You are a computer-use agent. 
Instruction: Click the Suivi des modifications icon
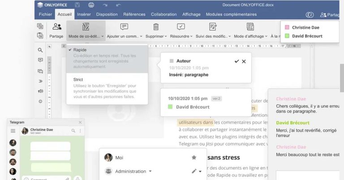(213, 26)
